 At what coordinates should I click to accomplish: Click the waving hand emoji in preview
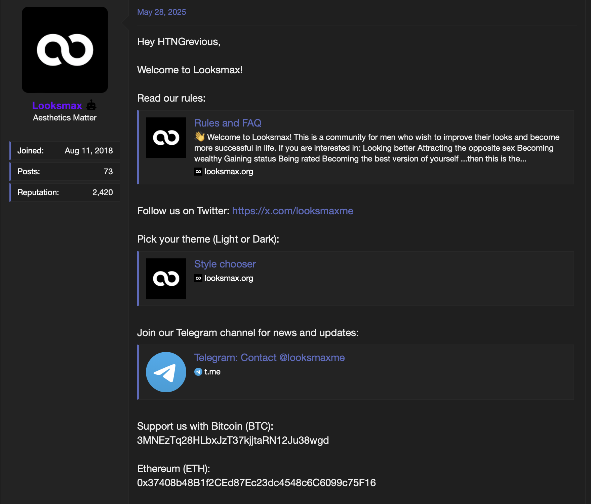tap(200, 137)
